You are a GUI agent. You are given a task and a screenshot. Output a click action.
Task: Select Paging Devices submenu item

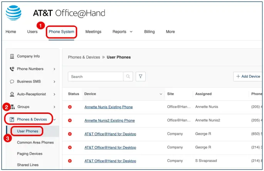(30, 154)
